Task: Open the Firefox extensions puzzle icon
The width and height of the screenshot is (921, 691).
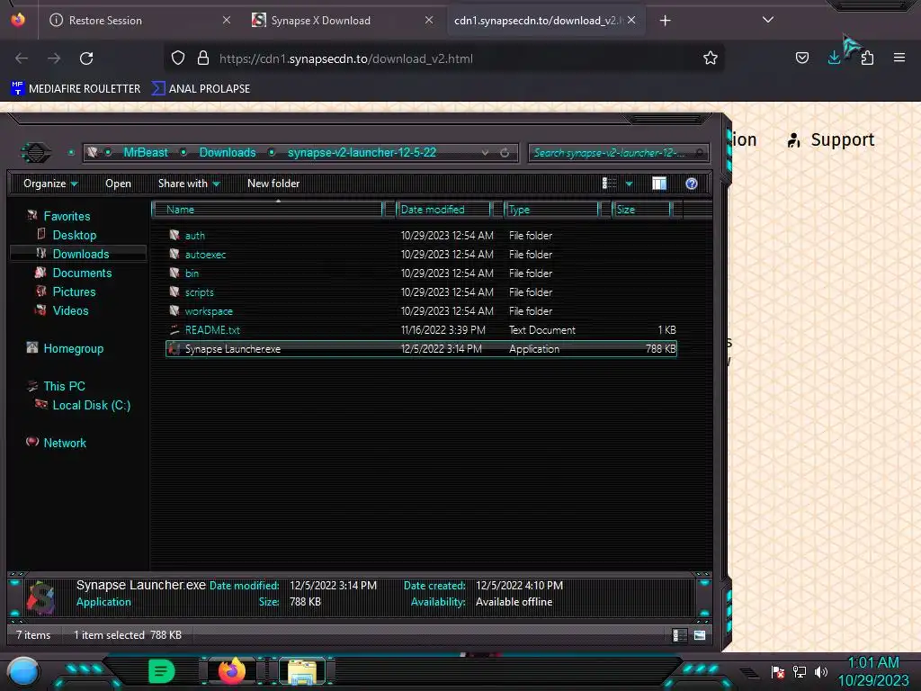Action: [868, 58]
